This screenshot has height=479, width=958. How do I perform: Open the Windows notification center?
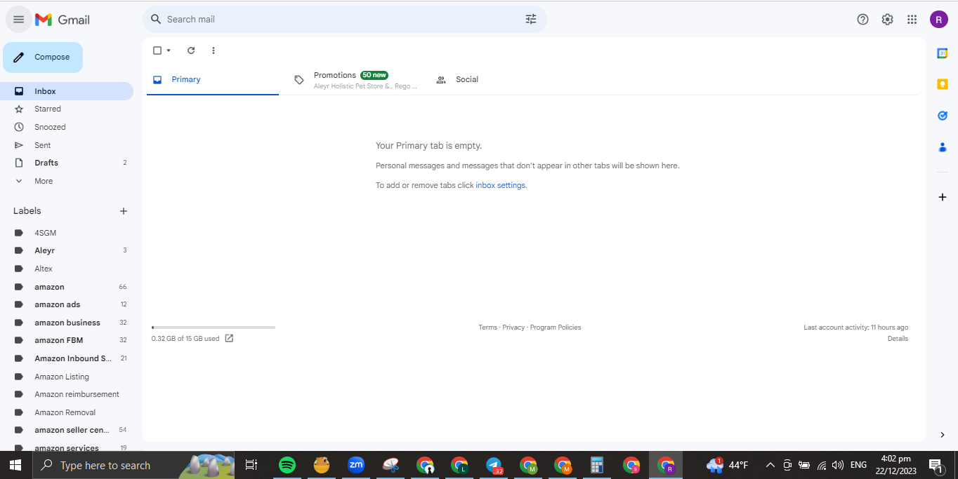tap(936, 465)
